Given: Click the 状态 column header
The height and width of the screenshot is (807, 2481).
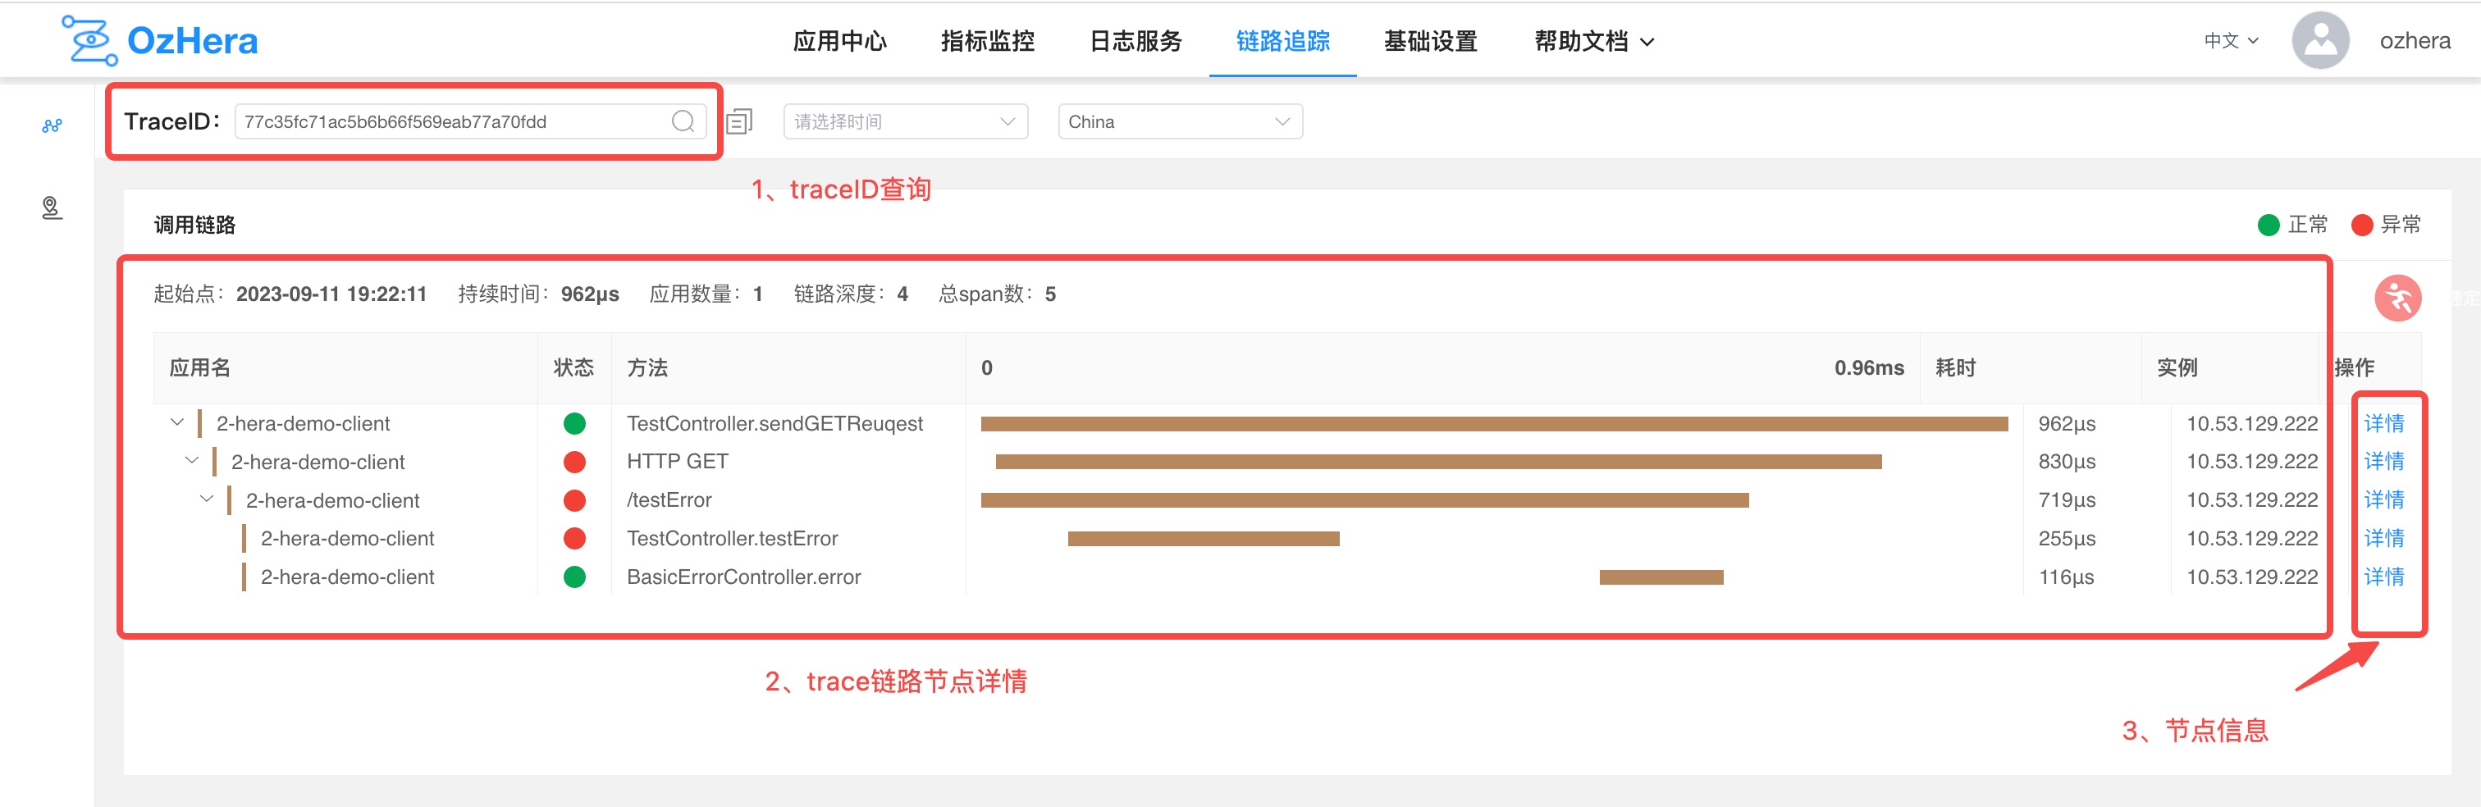Looking at the screenshot, I should (x=573, y=368).
